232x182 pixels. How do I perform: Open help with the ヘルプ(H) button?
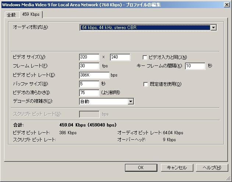[x=212, y=168]
